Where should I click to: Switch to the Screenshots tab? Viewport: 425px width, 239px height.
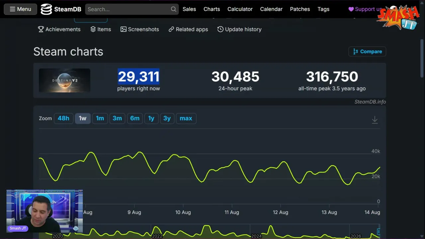click(140, 29)
